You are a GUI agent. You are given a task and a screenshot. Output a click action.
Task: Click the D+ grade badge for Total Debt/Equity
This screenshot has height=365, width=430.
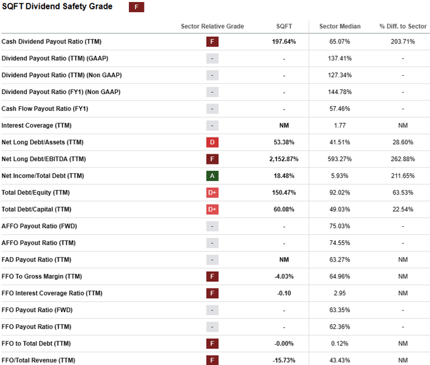[x=212, y=193]
